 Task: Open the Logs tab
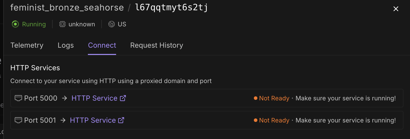pos(66,45)
